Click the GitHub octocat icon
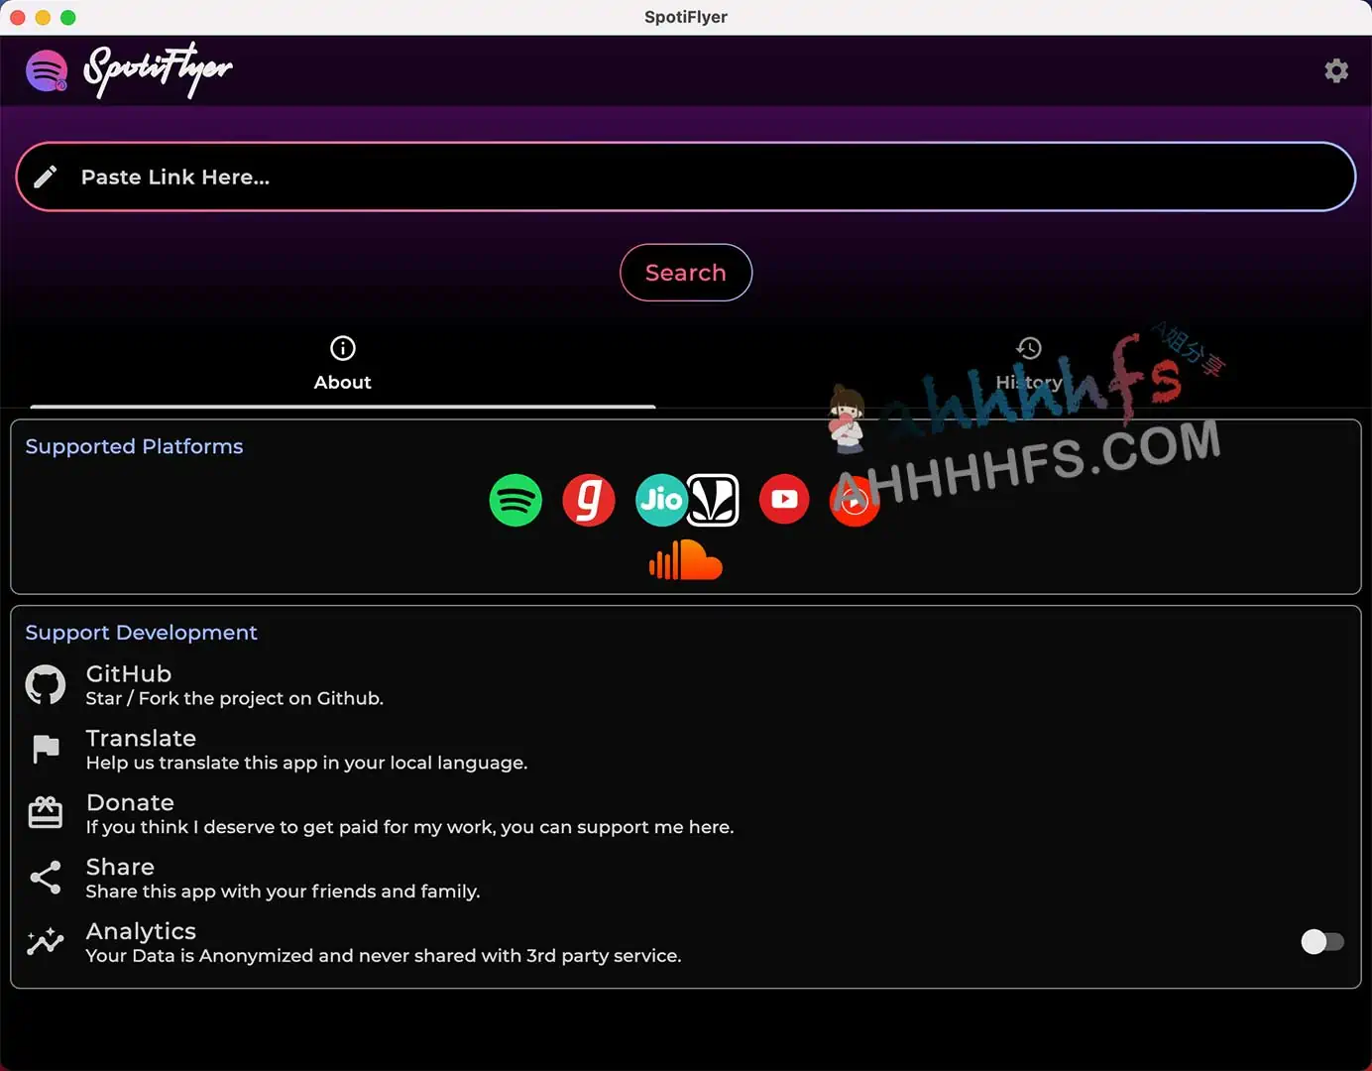The height and width of the screenshot is (1071, 1372). click(46, 684)
